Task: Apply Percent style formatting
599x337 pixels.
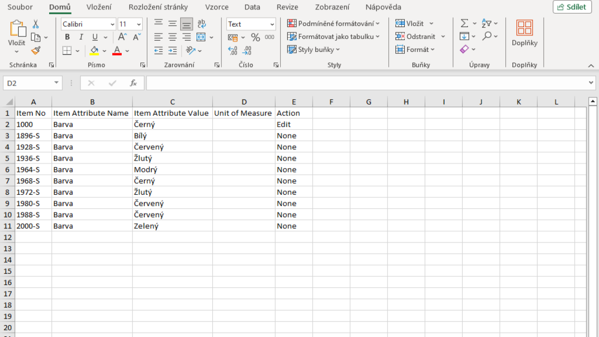Action: coord(256,37)
